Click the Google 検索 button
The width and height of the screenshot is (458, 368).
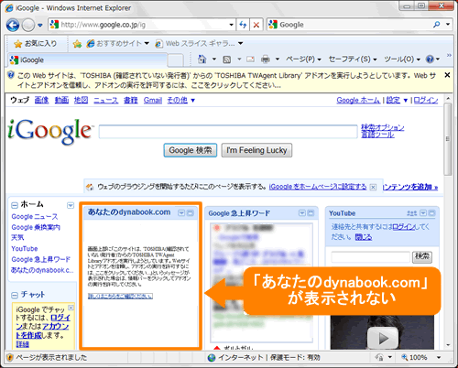click(x=191, y=150)
